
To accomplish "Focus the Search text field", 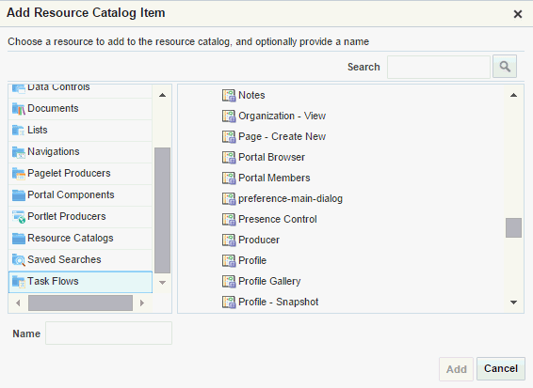I will click(x=439, y=67).
